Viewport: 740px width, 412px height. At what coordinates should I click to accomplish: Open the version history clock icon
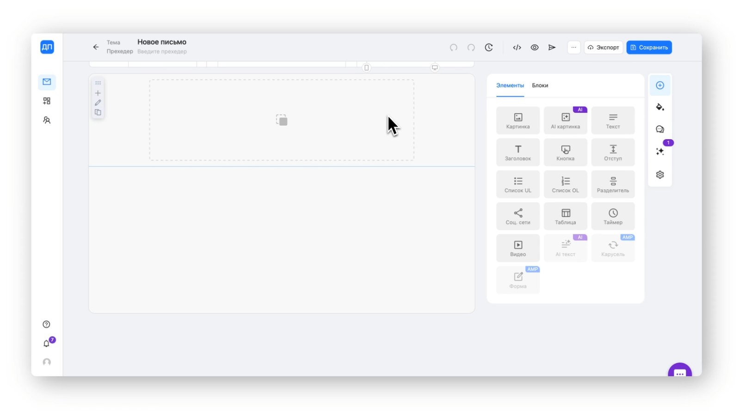click(x=489, y=47)
